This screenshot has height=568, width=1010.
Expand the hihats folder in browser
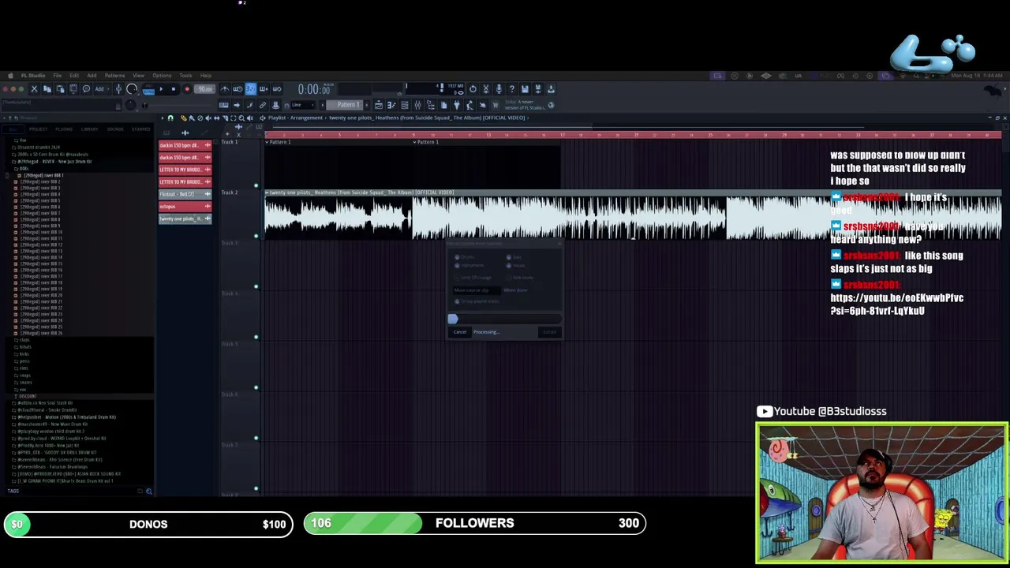25,347
